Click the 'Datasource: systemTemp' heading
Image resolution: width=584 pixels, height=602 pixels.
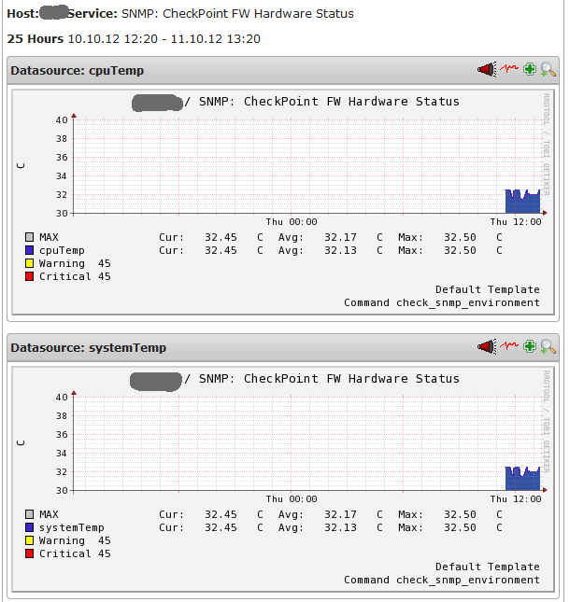[x=89, y=348]
